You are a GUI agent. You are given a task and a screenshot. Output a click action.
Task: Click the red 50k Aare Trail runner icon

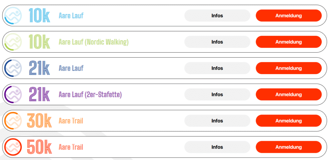(13, 147)
